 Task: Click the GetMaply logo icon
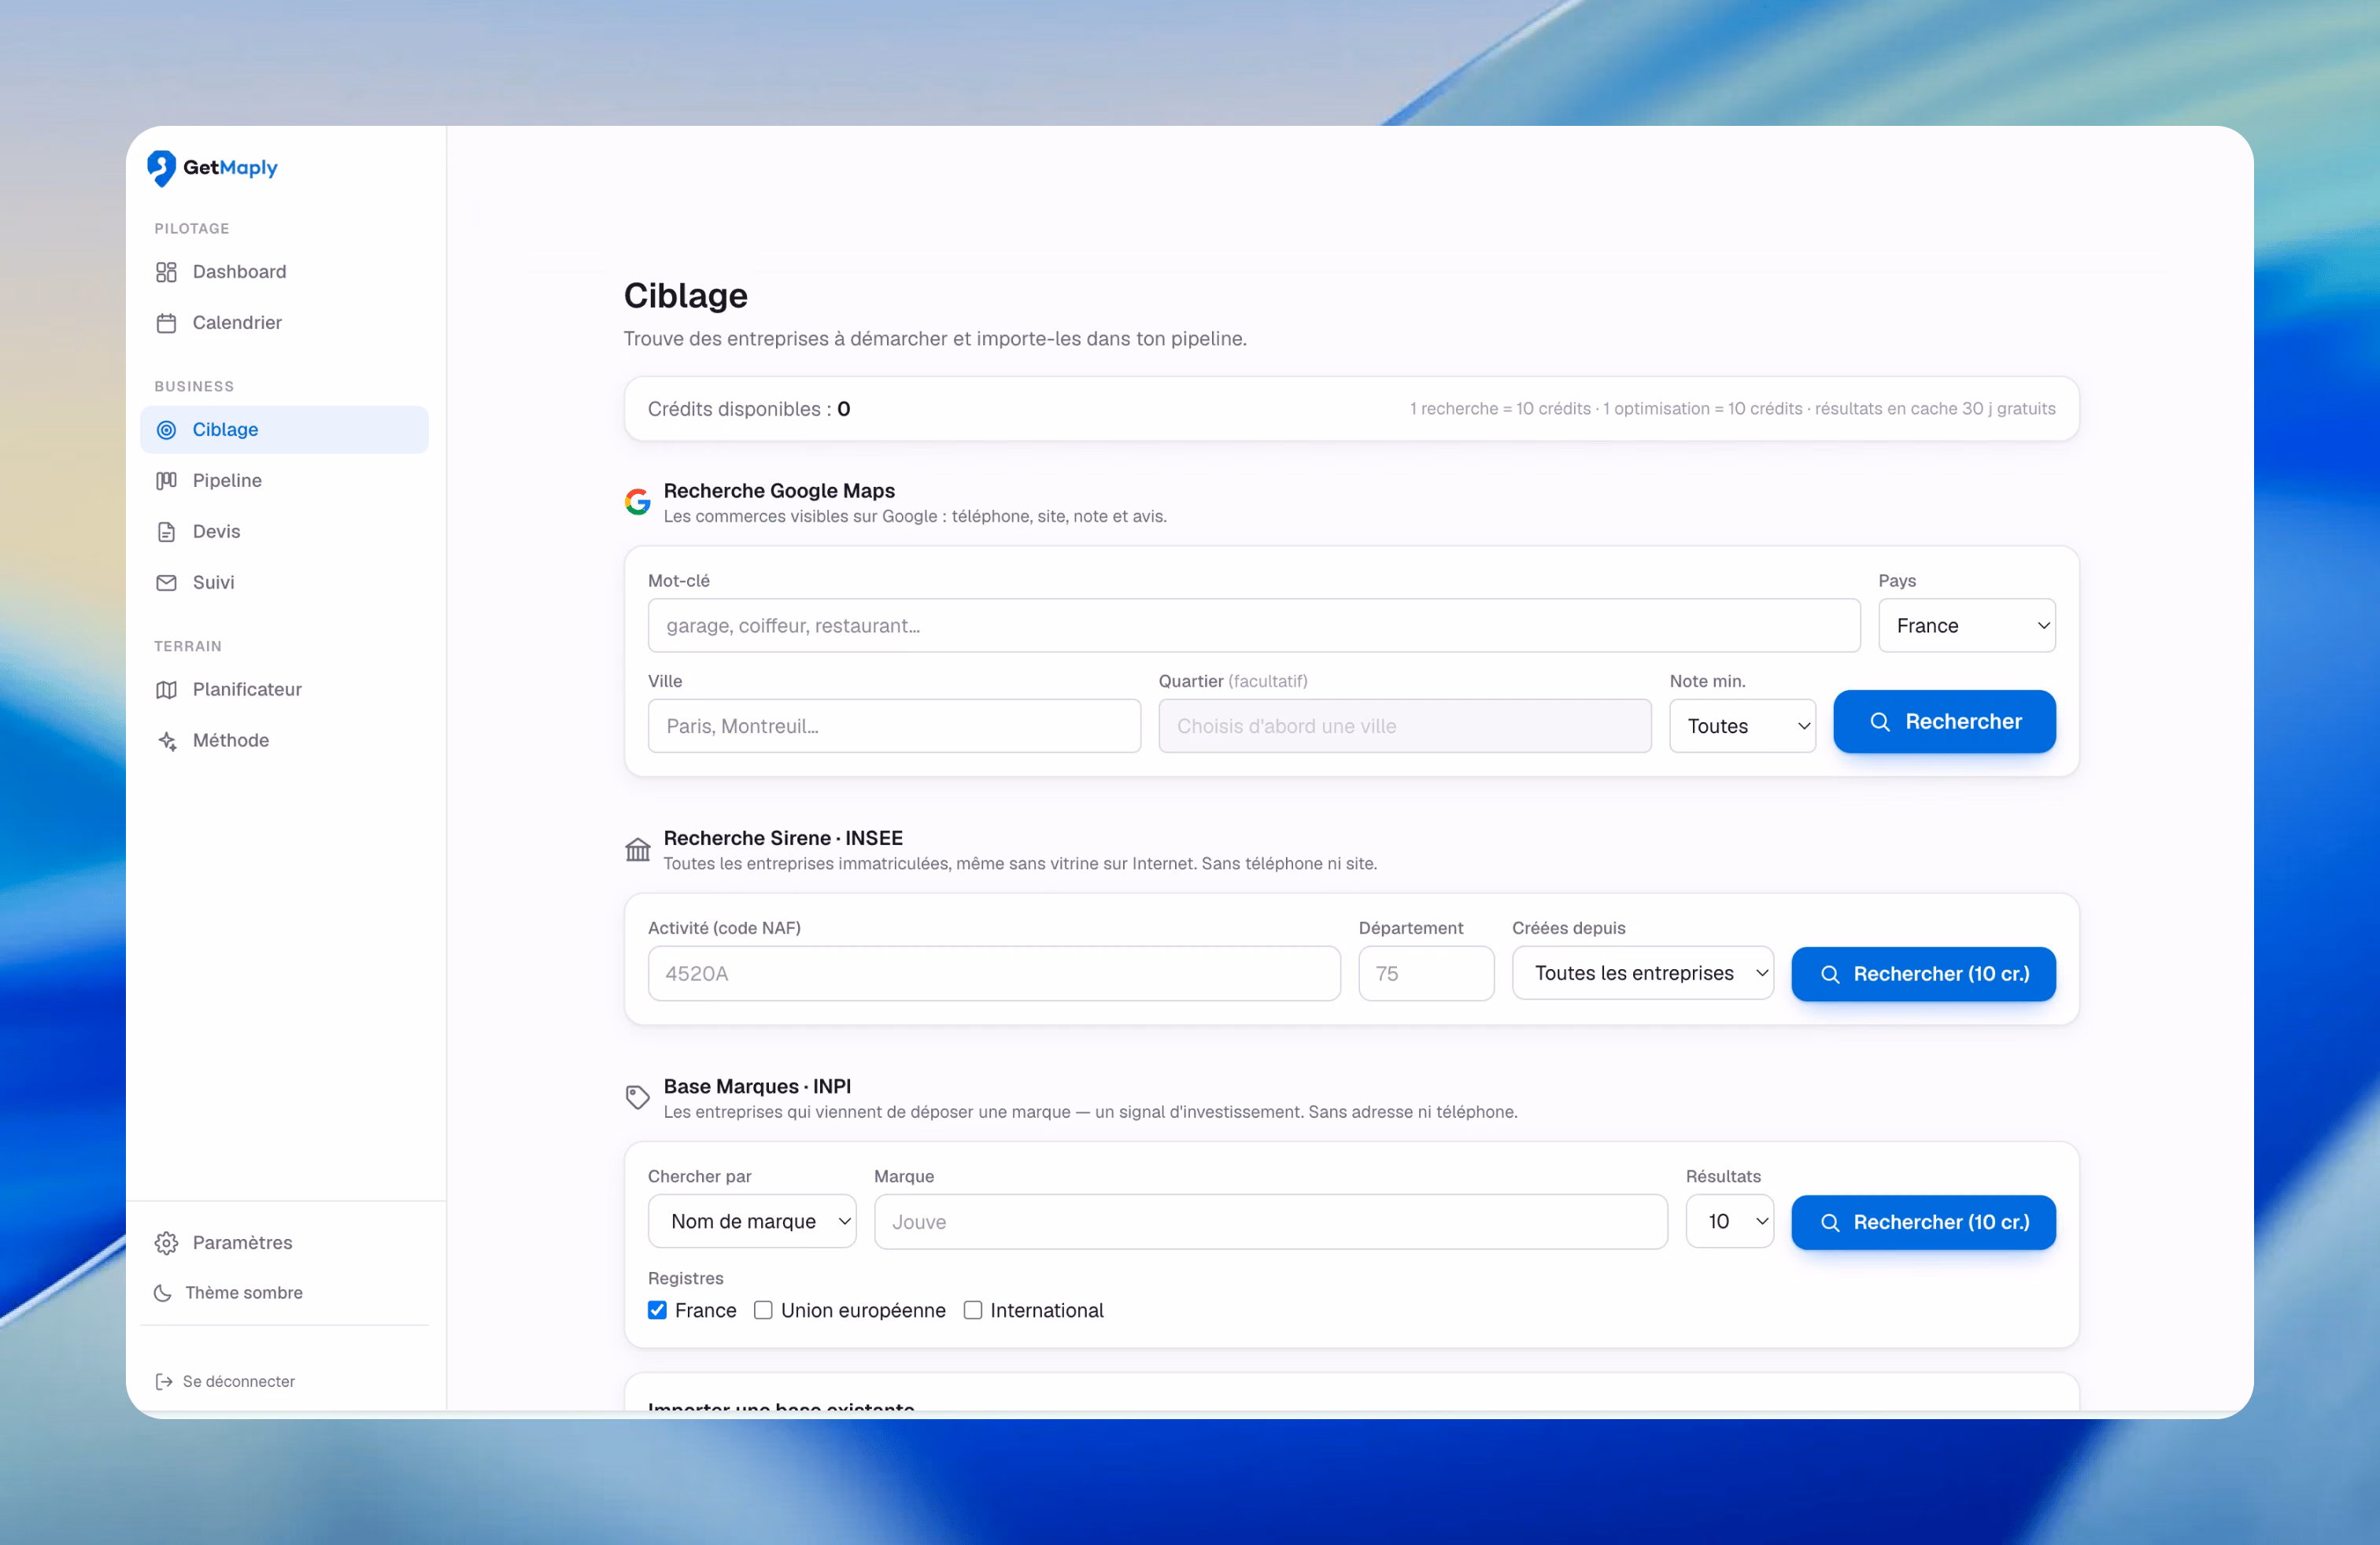point(161,168)
